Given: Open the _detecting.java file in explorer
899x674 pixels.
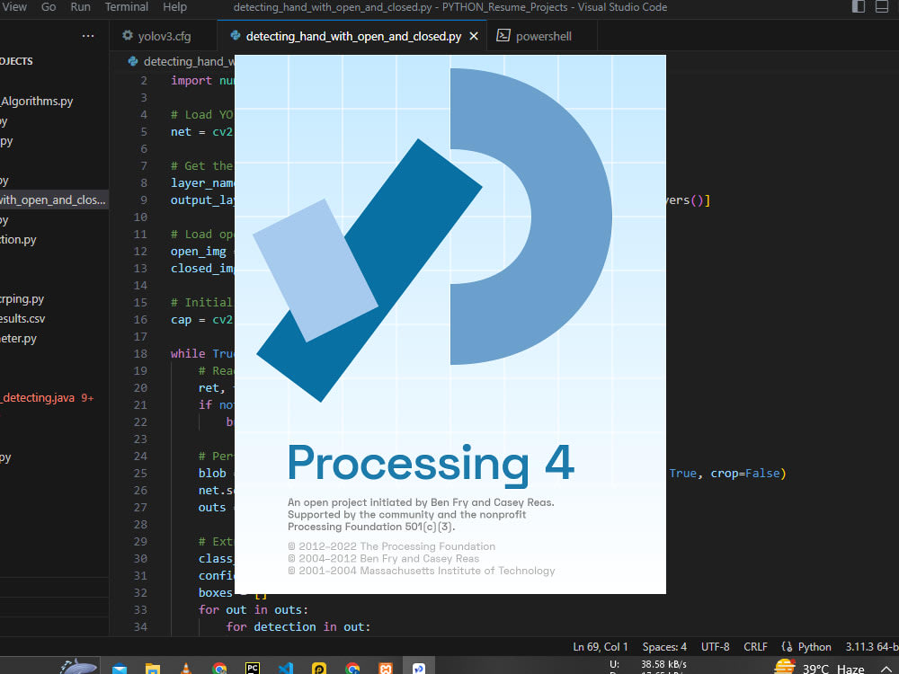Looking at the screenshot, I should [38, 398].
